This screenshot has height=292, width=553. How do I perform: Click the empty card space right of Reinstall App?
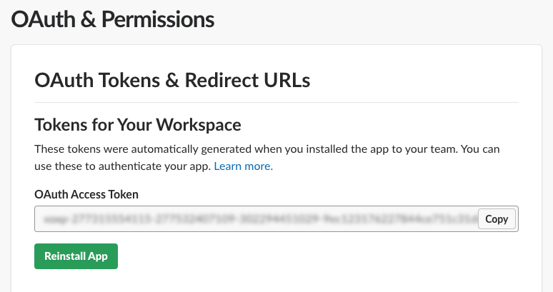tap(322, 256)
